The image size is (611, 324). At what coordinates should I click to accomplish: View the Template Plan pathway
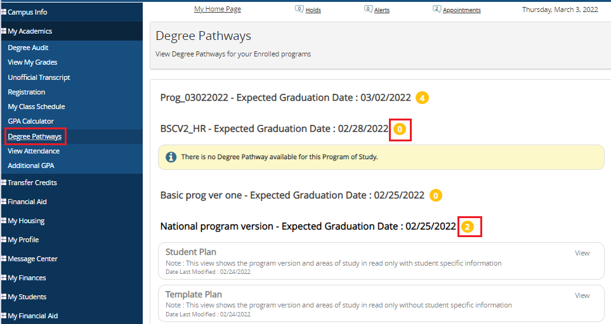point(582,295)
